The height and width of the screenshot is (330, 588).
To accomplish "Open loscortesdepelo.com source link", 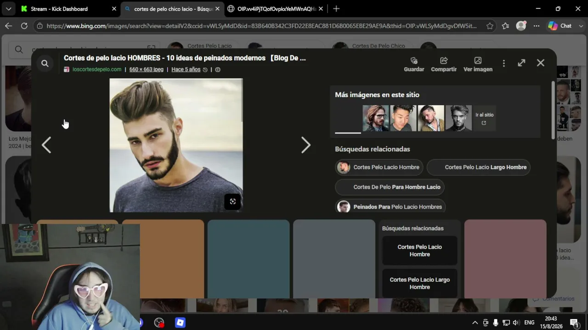I will (x=97, y=70).
